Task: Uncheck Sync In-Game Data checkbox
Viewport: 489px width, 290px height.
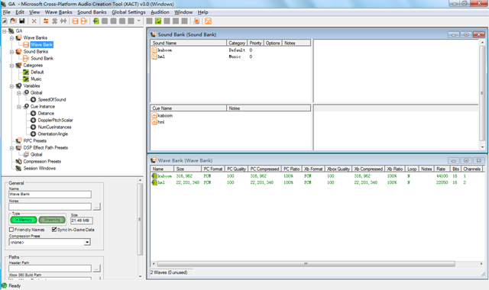Action: [54, 230]
